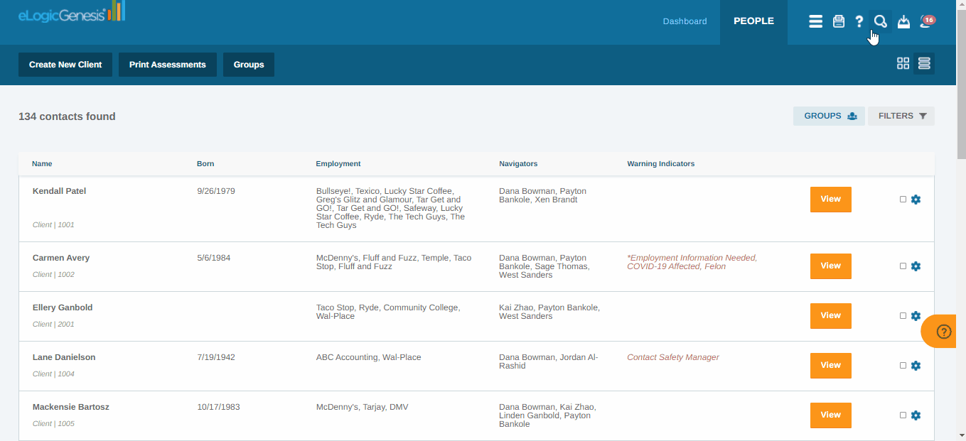Open gear options for Ellery Ganbold
966x441 pixels.
pyautogui.click(x=916, y=316)
